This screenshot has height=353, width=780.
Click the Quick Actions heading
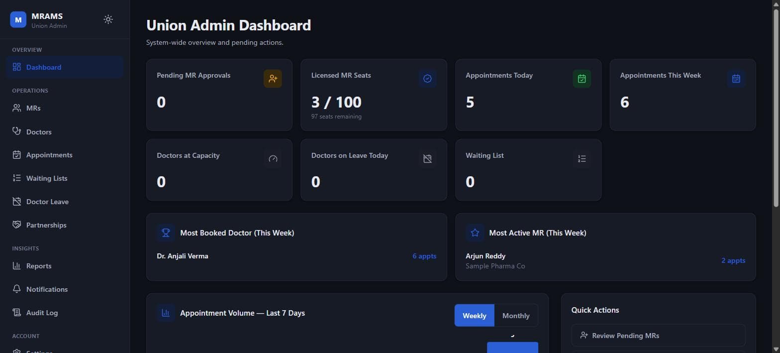coord(595,310)
